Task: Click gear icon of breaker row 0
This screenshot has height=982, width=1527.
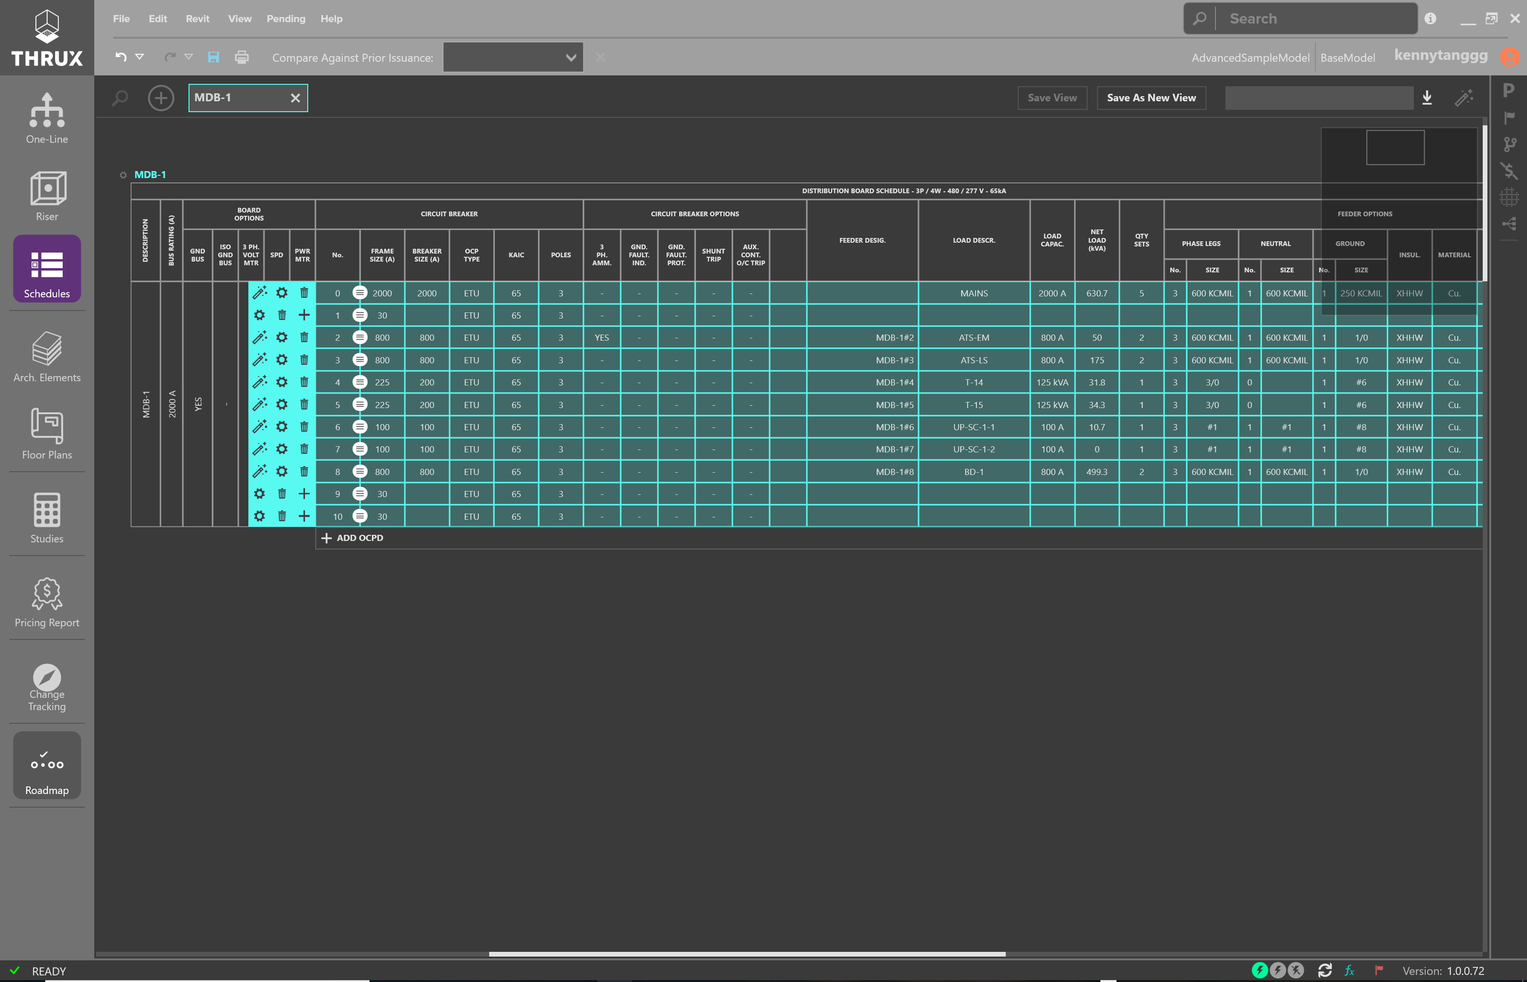Action: pyautogui.click(x=282, y=293)
